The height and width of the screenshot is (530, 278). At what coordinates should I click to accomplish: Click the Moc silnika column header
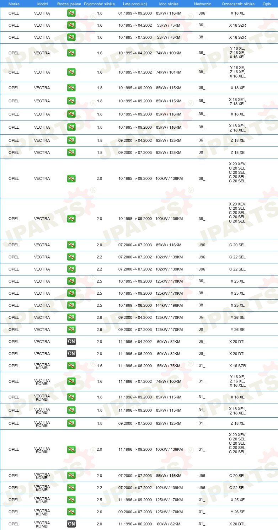point(169,4)
